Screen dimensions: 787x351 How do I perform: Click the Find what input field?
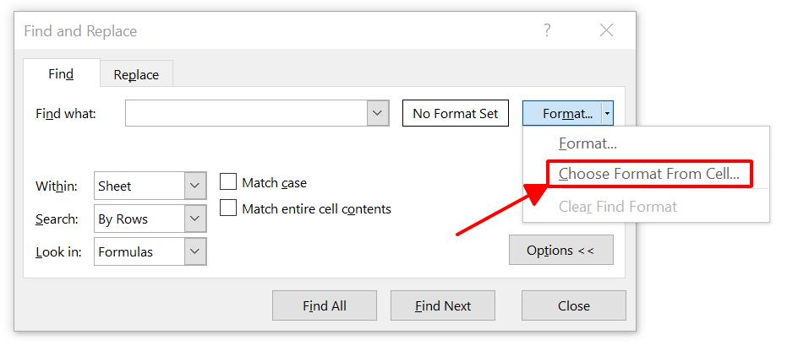246,113
